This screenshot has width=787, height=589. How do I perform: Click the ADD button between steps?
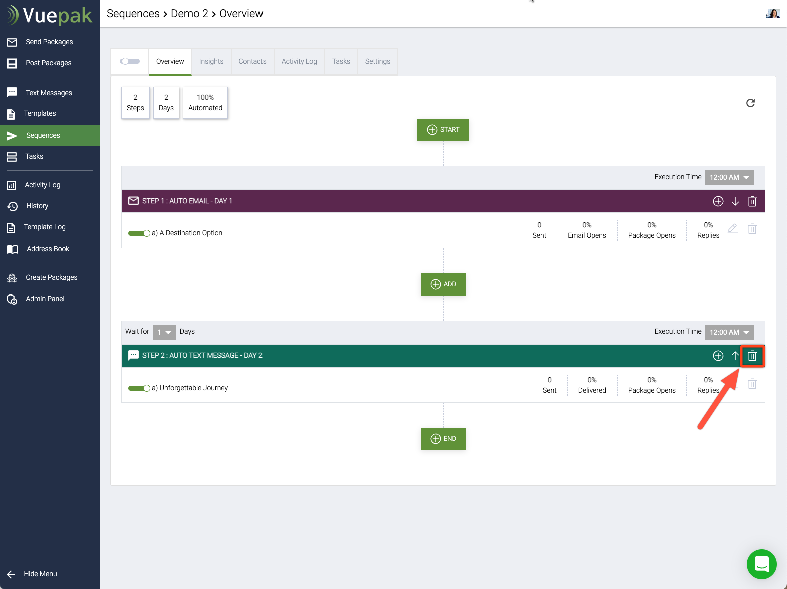[443, 284]
